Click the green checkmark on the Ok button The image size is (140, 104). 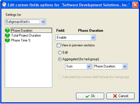[87, 96]
